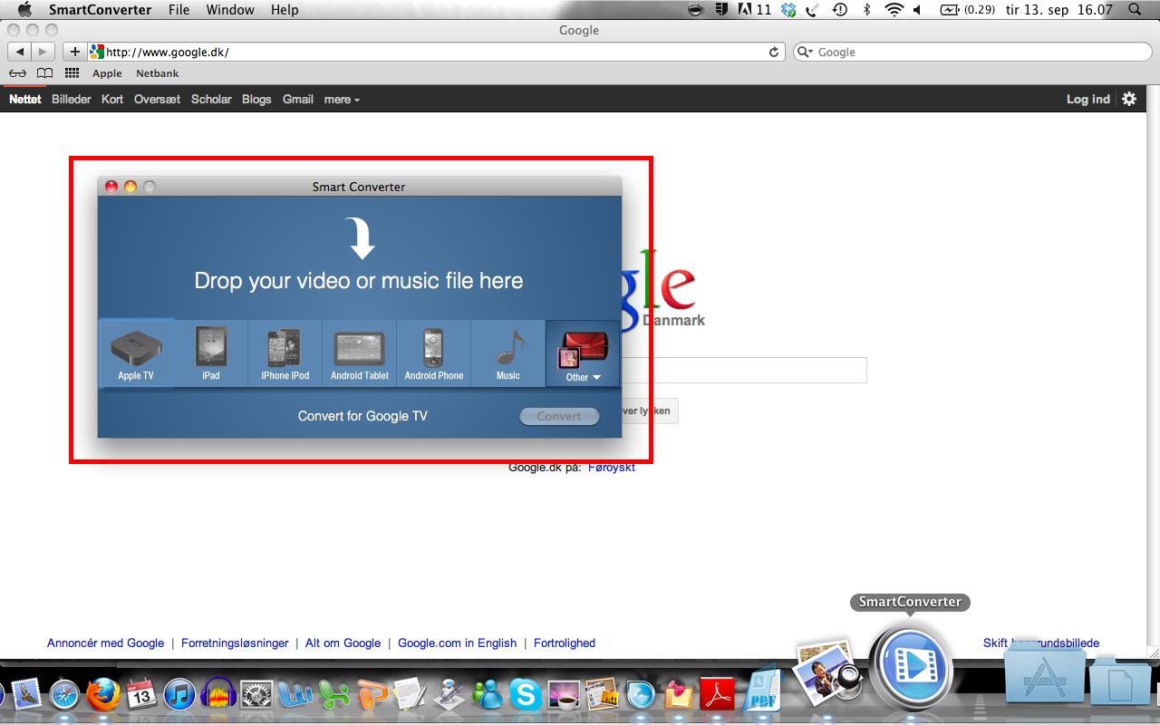Open Blogs in the Google bar
1160x725 pixels.
pos(256,99)
